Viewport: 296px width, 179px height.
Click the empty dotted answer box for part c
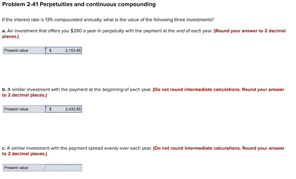[x=63, y=167]
